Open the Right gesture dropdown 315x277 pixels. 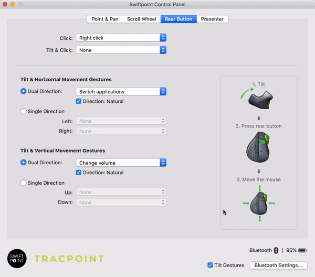(121, 131)
